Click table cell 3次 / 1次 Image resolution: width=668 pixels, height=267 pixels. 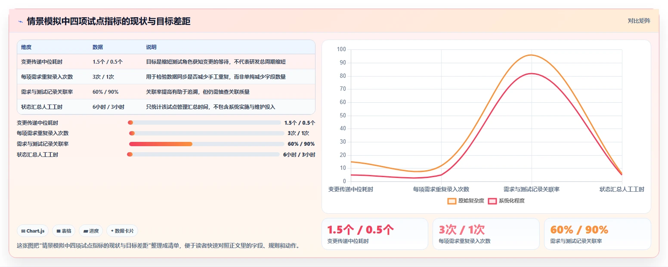(x=103, y=77)
